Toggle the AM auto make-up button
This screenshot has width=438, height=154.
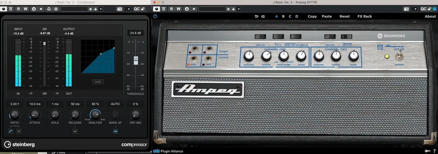(x=115, y=131)
